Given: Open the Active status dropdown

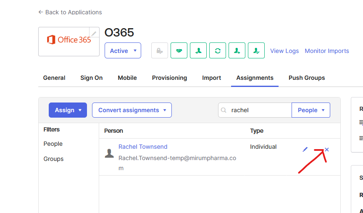Looking at the screenshot, I should pos(123,50).
